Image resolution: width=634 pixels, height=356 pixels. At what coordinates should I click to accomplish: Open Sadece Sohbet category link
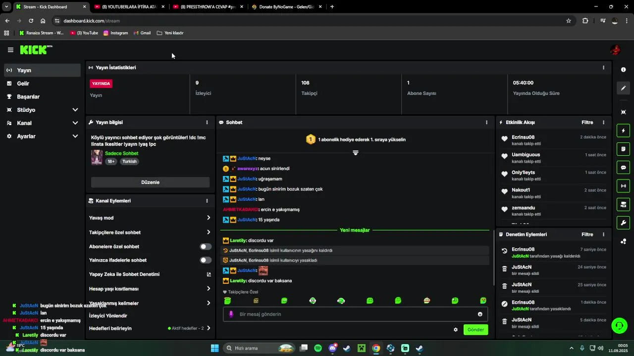(x=121, y=153)
